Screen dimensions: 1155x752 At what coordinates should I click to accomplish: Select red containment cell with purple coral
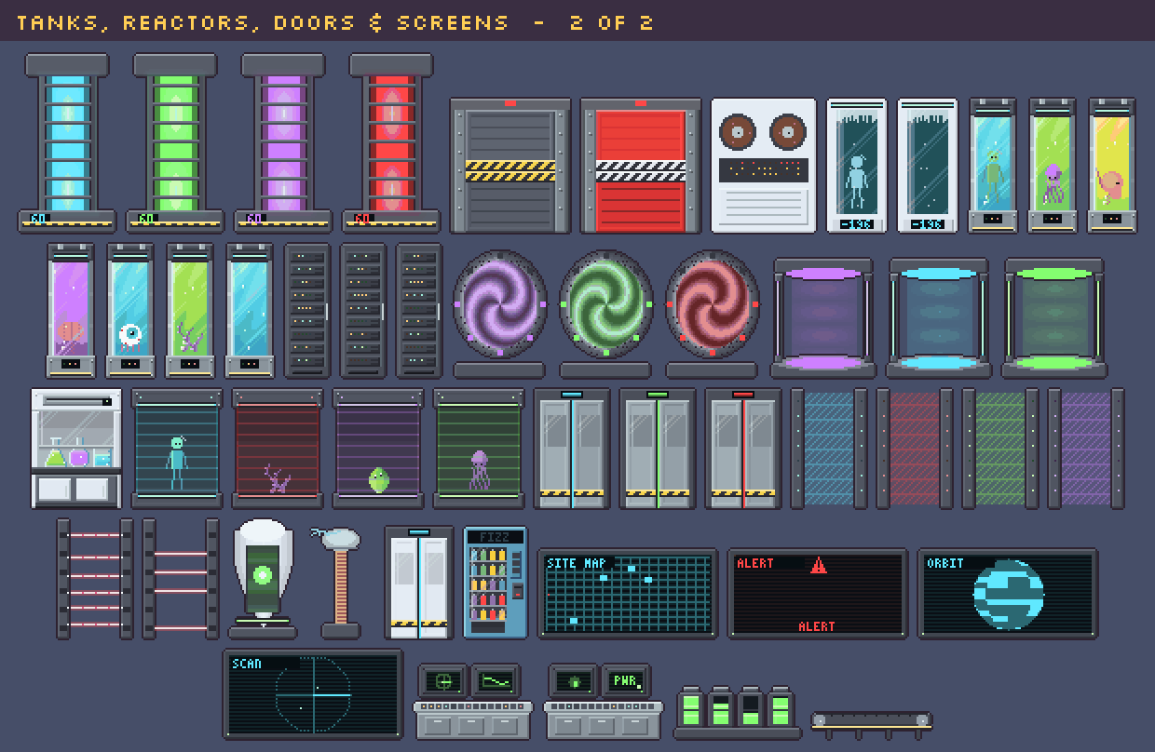278,449
